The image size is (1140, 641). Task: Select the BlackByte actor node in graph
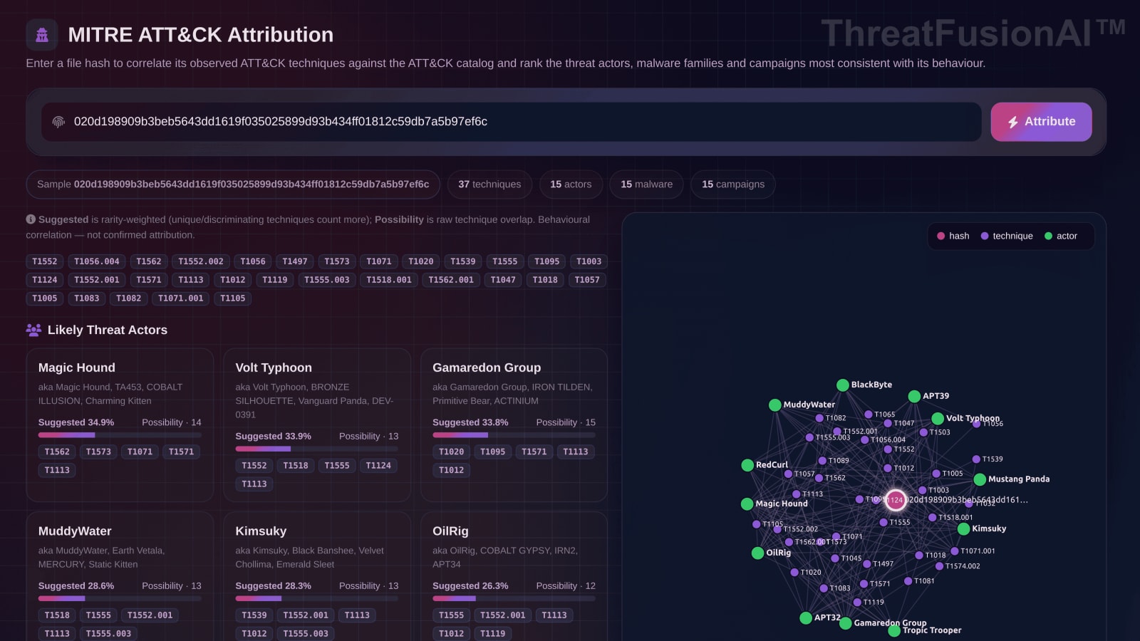(x=843, y=385)
